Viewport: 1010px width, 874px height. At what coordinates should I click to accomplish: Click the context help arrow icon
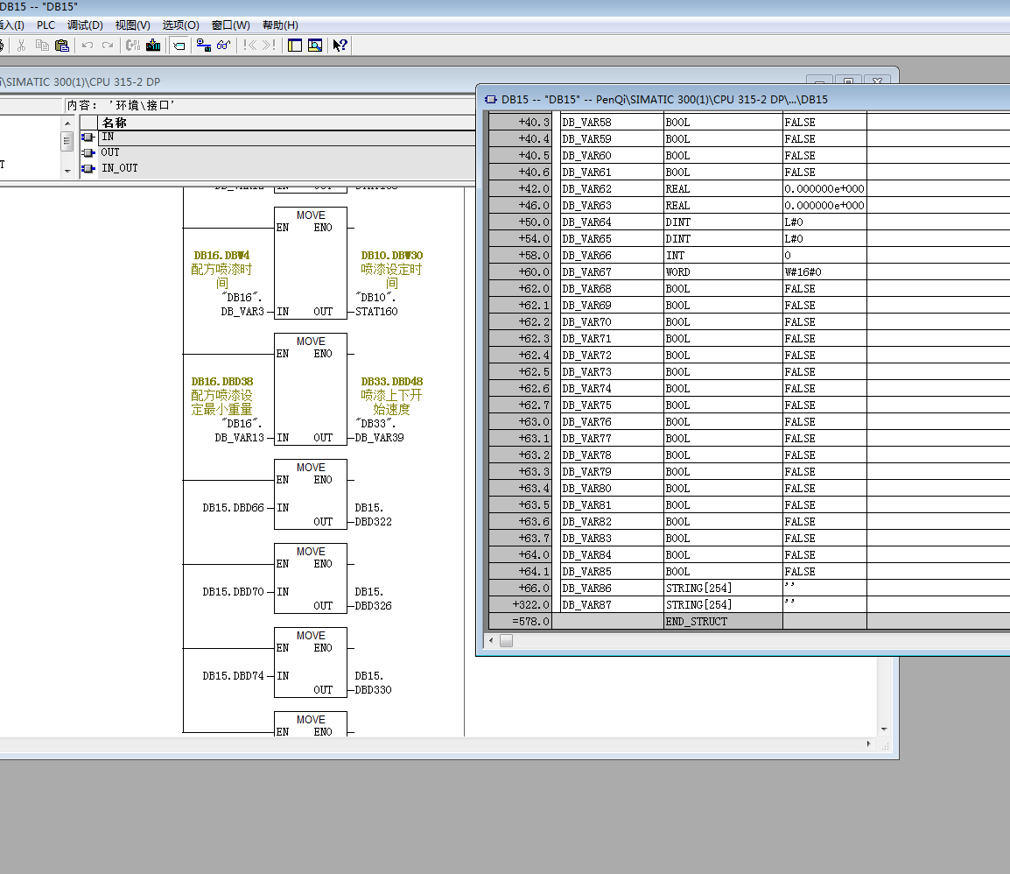[340, 46]
